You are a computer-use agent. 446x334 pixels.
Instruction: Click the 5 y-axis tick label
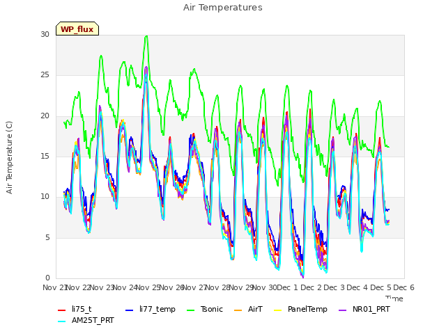click(x=47, y=237)
